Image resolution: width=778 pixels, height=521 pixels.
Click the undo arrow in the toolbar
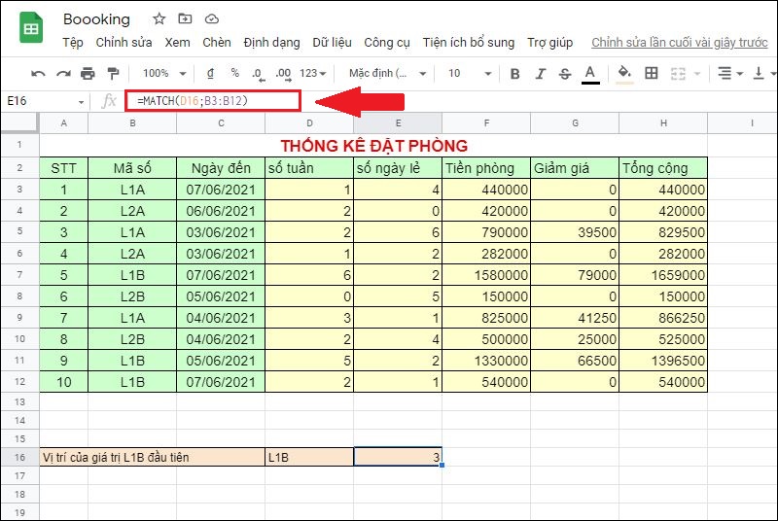(39, 74)
